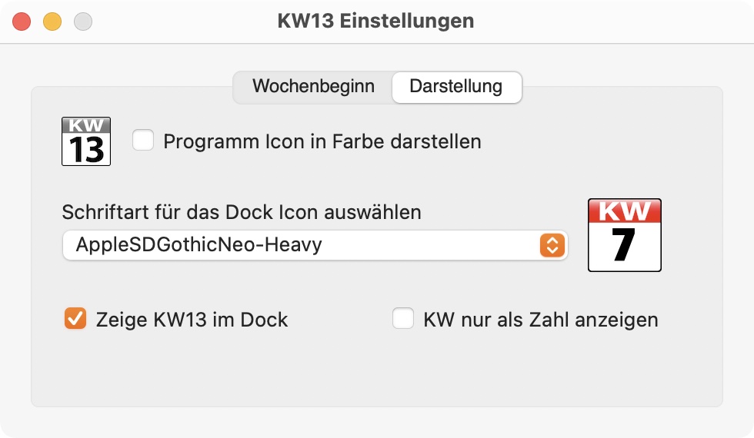
Task: Click the number 7 in dock preview
Action: coord(624,244)
